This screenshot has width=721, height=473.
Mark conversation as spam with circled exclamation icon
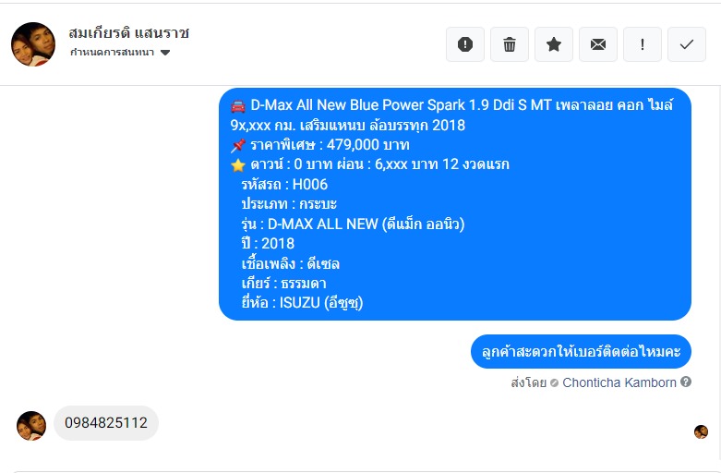pyautogui.click(x=465, y=44)
